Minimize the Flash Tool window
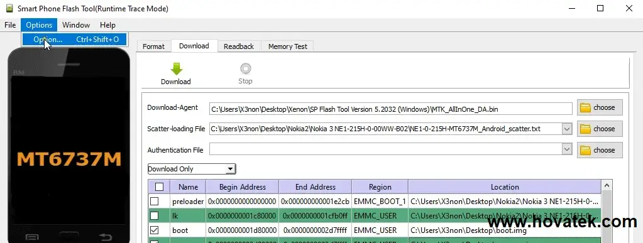Screen dimensions: 643x243 click(571, 8)
